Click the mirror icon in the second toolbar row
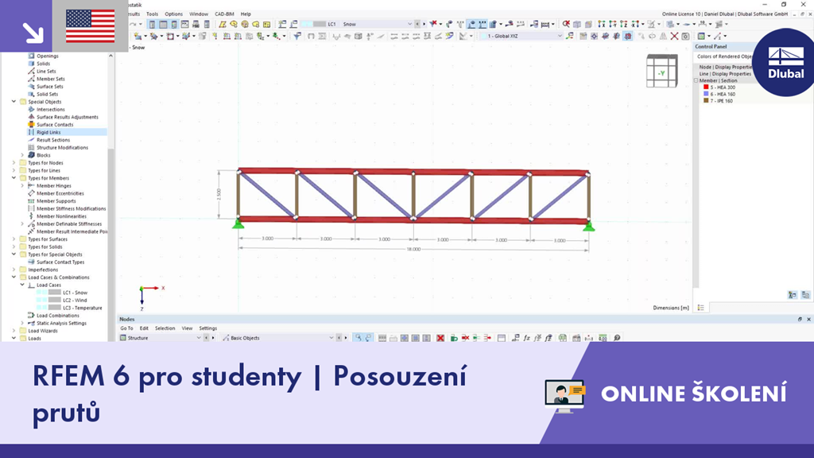Image resolution: width=814 pixels, height=458 pixels. click(x=663, y=36)
